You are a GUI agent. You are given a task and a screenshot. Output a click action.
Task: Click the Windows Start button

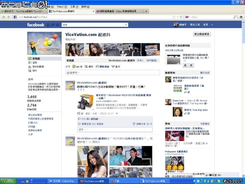[x=8, y=181]
